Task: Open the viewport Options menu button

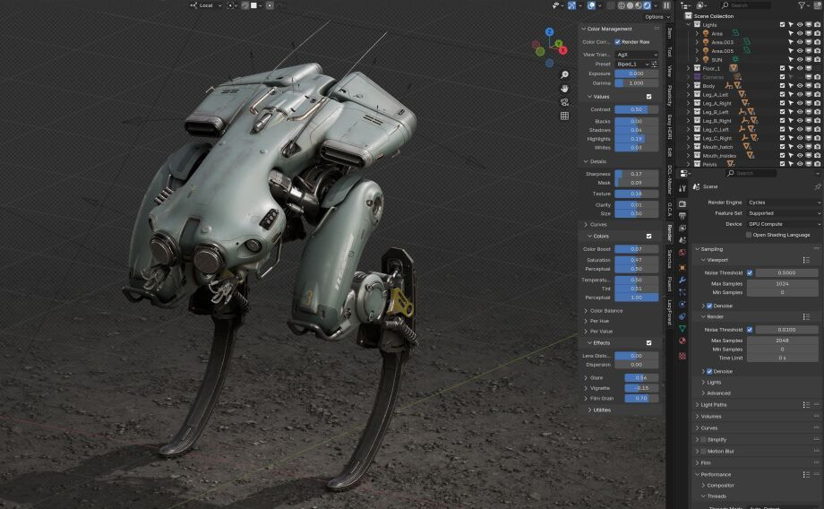Action: coord(656,16)
